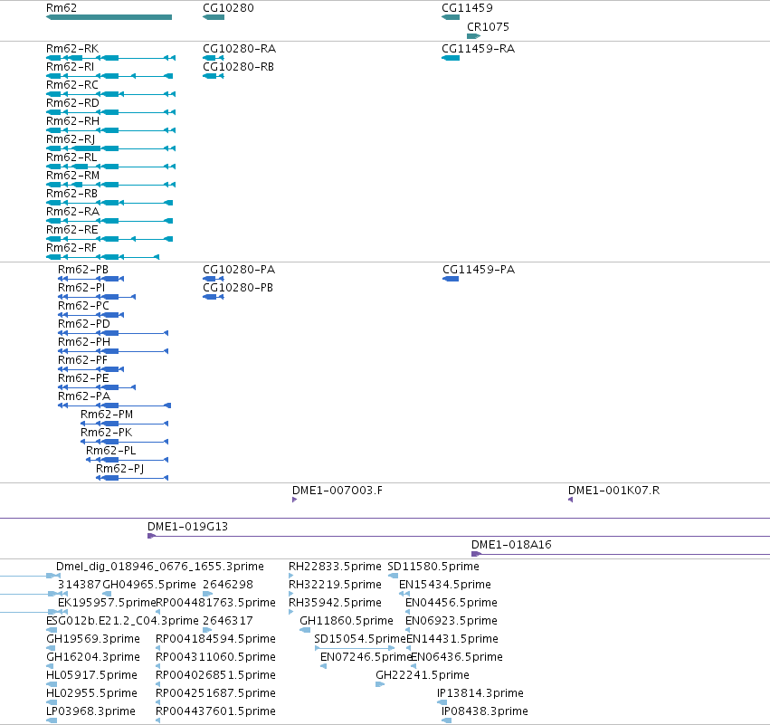Click protein label Rm62-PE
The height and width of the screenshot is (725, 770).
pyautogui.click(x=83, y=378)
